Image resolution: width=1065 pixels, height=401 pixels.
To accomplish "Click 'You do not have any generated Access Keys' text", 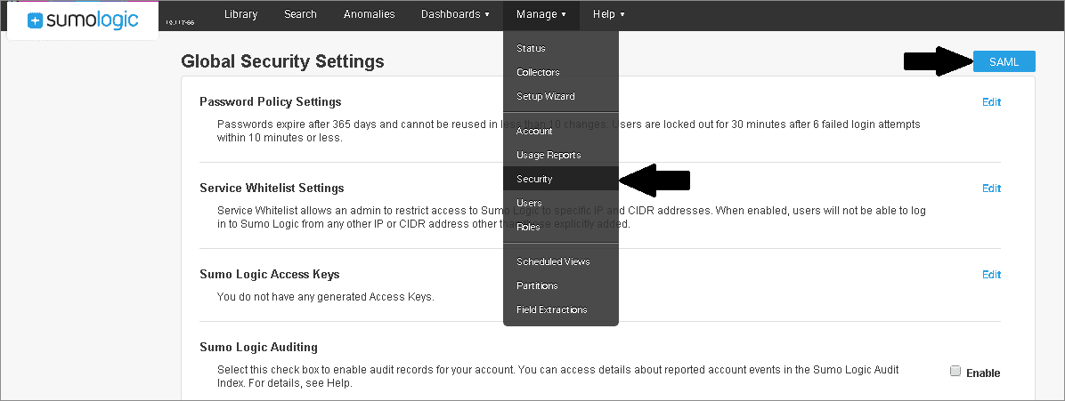I will point(325,296).
